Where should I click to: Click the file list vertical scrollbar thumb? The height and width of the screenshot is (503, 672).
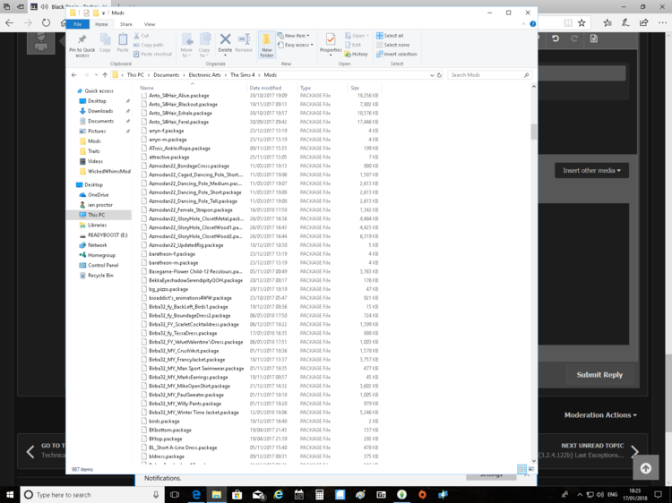[534, 132]
